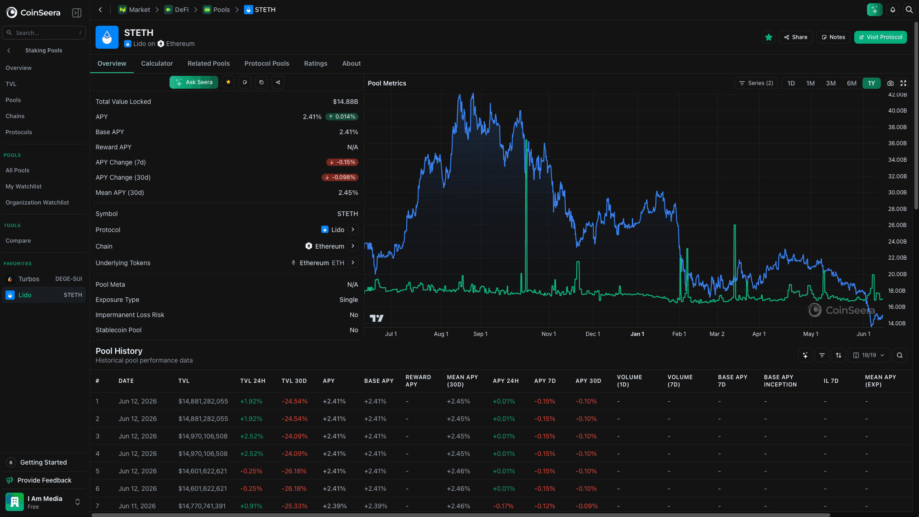Switch to the Calculator tab

coord(157,63)
